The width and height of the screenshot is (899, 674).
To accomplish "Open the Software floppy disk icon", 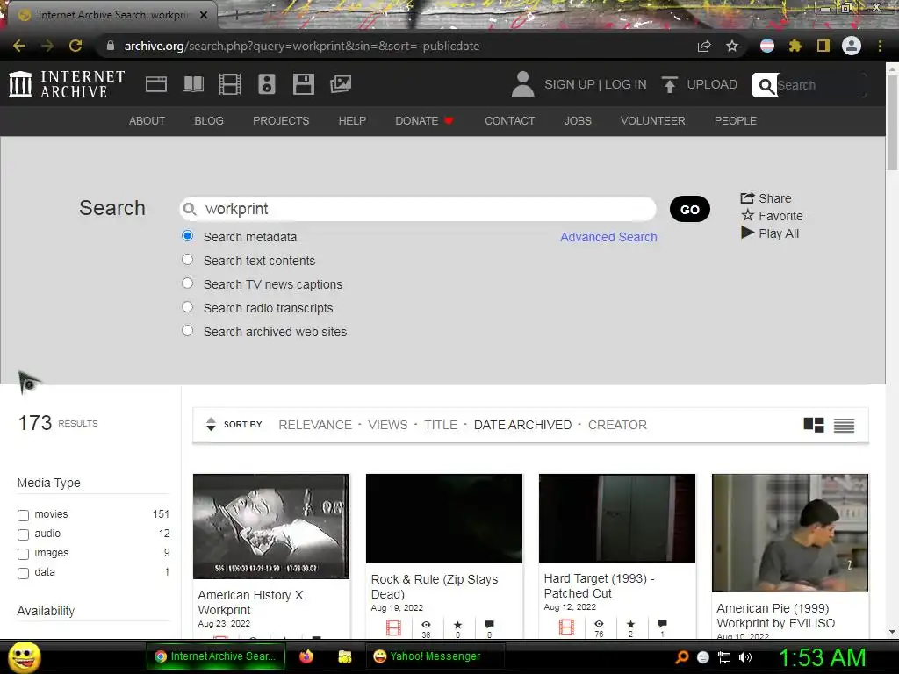I will coord(303,84).
